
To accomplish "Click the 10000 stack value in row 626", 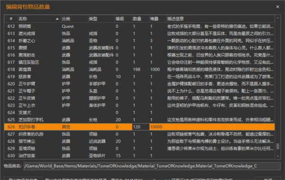I will pos(156,127).
